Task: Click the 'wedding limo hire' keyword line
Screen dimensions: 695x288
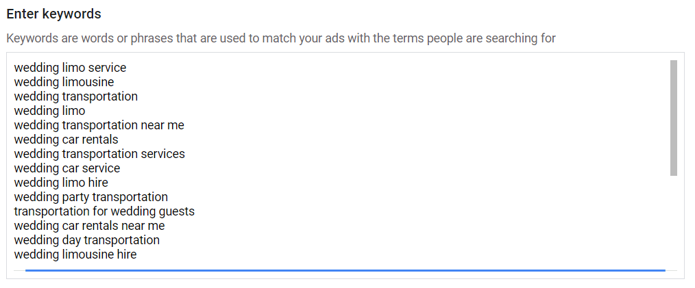Action: click(x=61, y=183)
